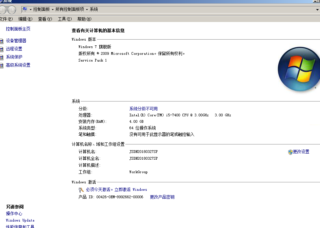This screenshot has height=228, width=320.
Task: Expand dropdown arrow after 所有控制面板项 breadcrumb
Action: [87, 9]
